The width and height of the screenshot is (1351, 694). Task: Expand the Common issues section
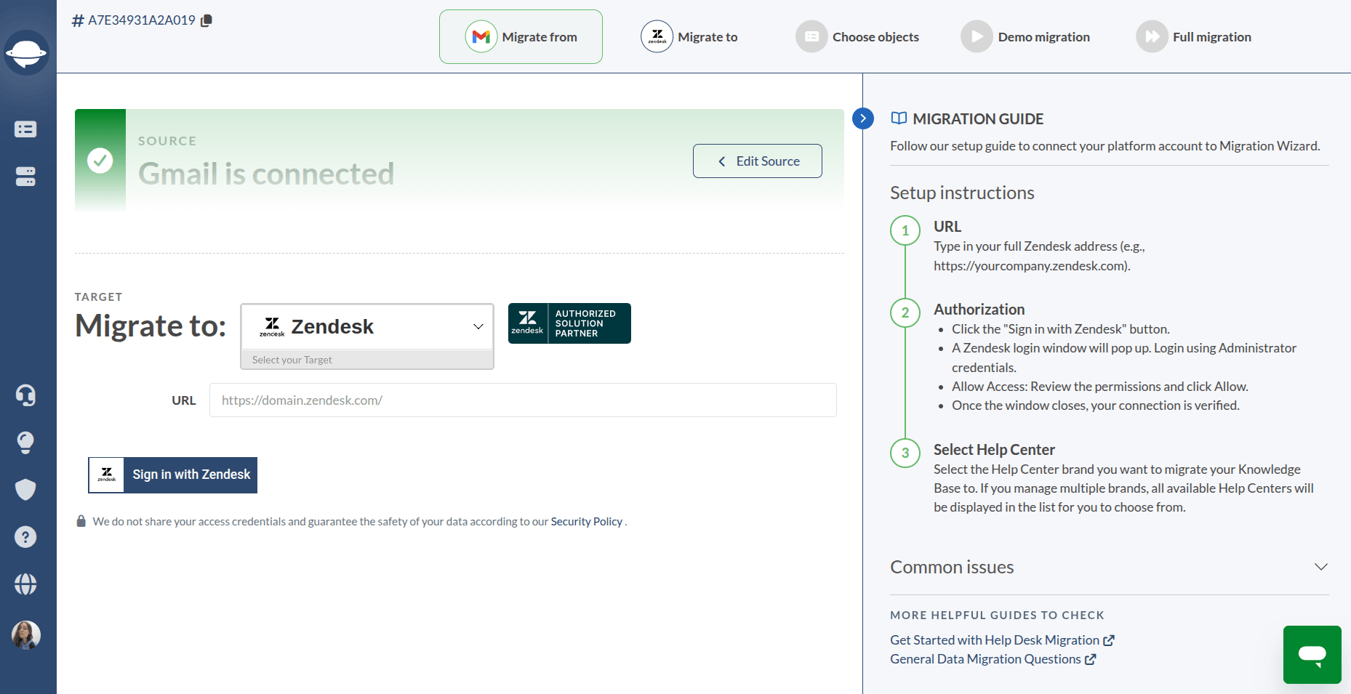coord(1110,567)
